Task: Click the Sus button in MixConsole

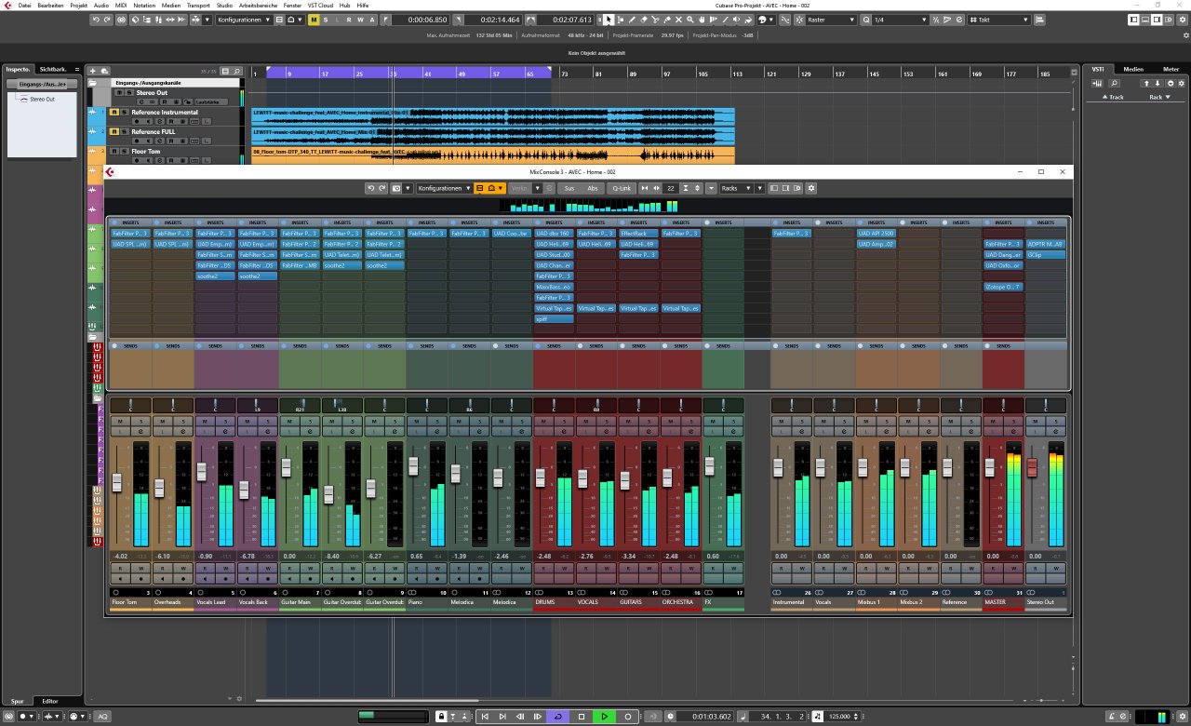Action: click(x=569, y=188)
